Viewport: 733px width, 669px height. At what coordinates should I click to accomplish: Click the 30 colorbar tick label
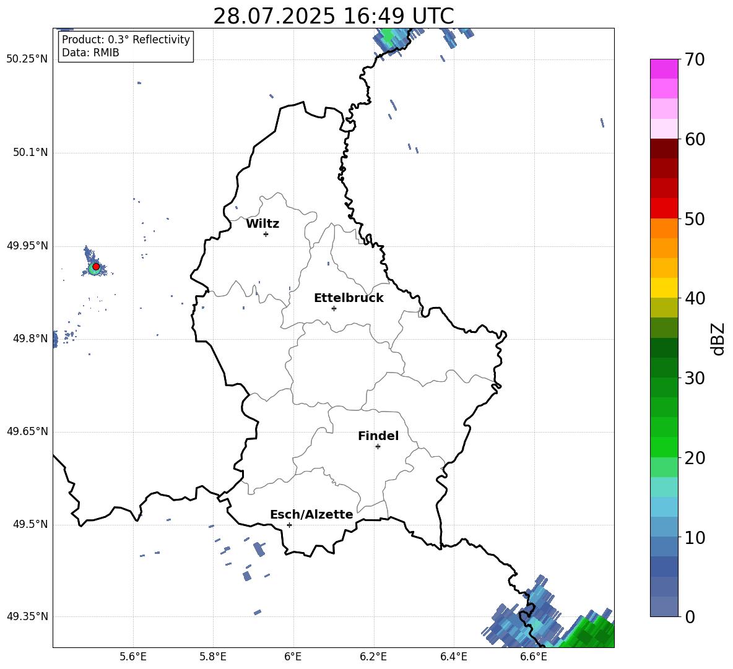(695, 378)
